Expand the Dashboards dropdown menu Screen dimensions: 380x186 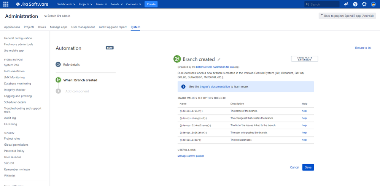[x=66, y=4]
